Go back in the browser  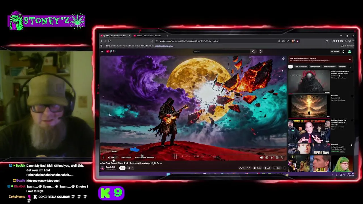(102, 41)
